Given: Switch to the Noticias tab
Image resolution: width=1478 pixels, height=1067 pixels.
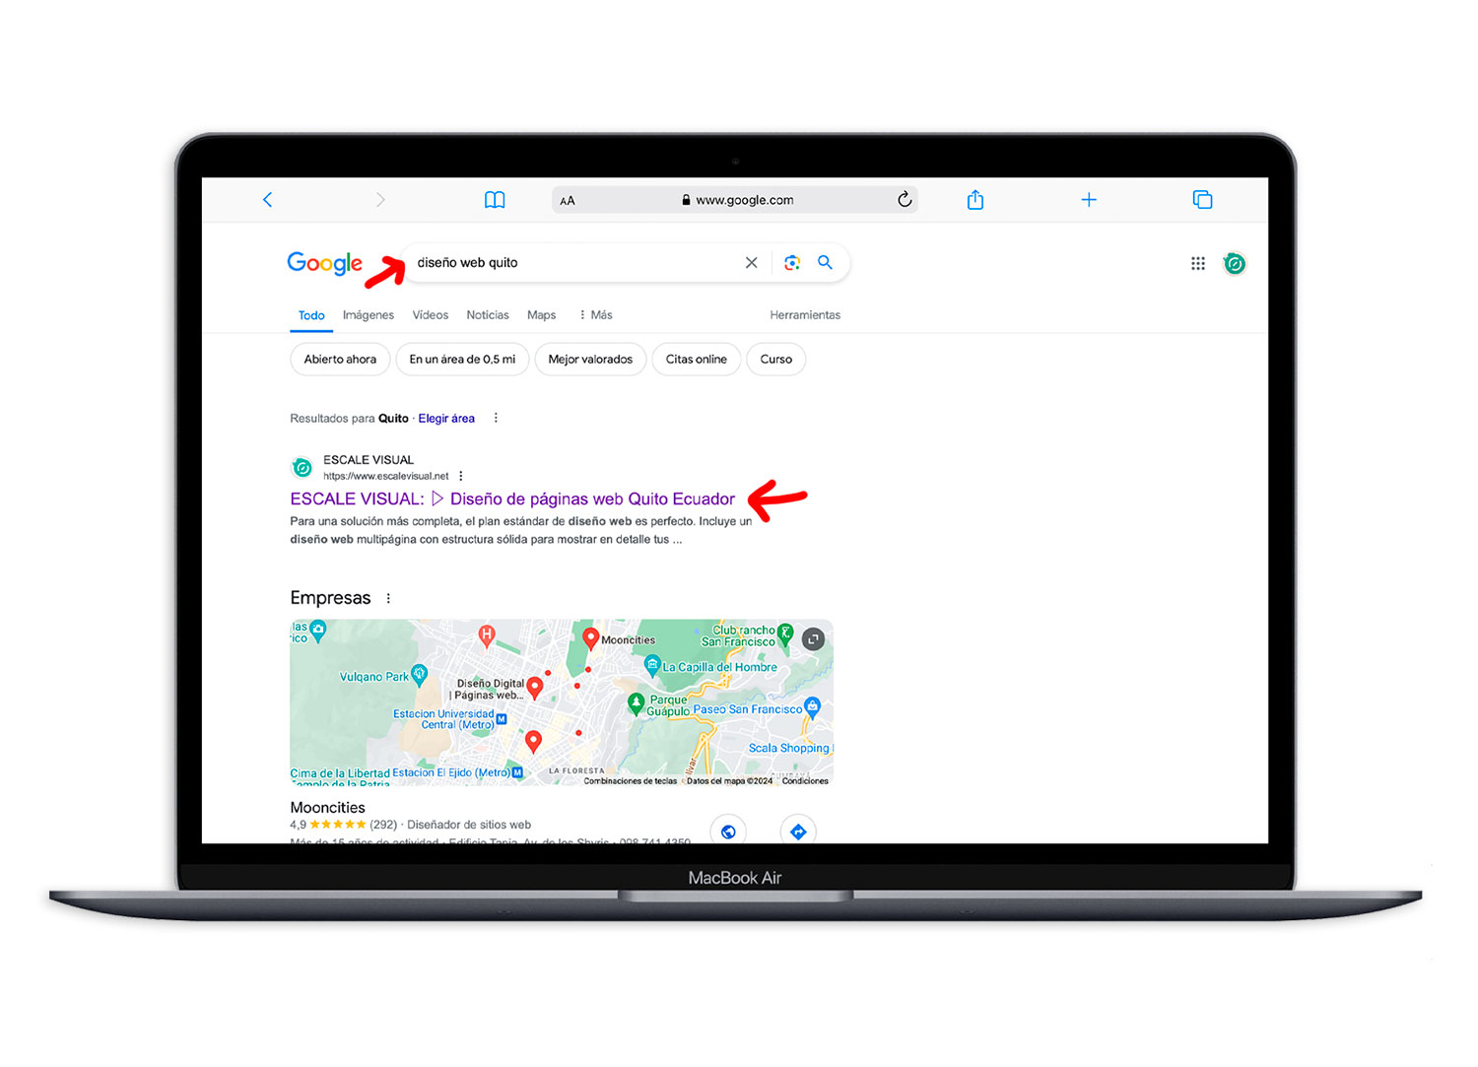Looking at the screenshot, I should point(487,315).
